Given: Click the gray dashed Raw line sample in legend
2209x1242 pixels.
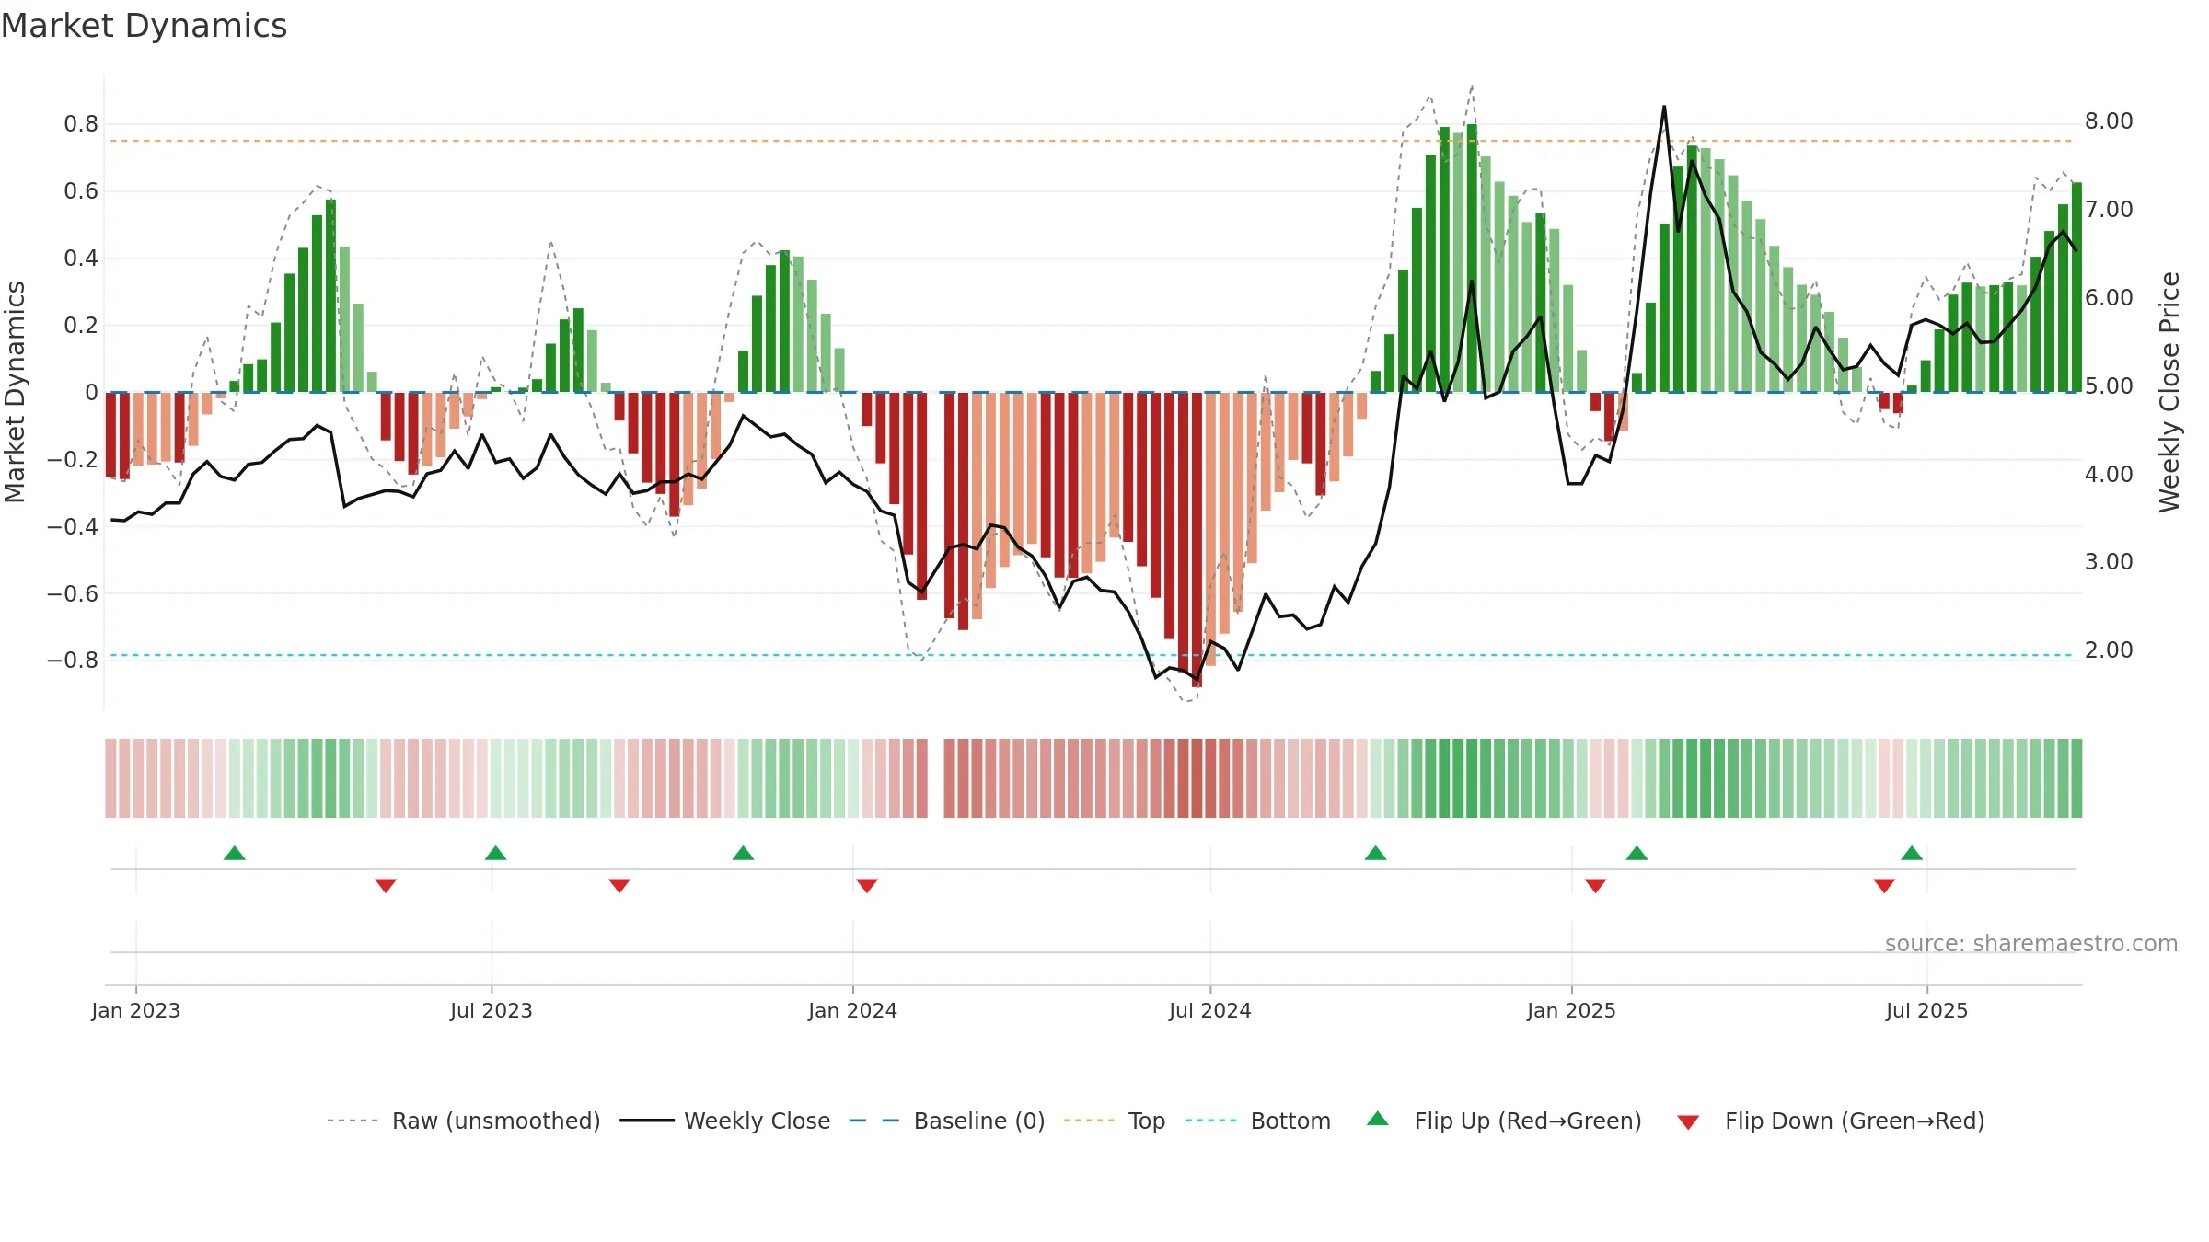Looking at the screenshot, I should coord(353,1121).
